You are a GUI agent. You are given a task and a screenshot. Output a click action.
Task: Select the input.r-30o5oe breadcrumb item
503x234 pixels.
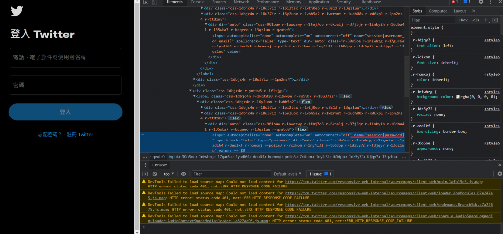(x=283, y=157)
